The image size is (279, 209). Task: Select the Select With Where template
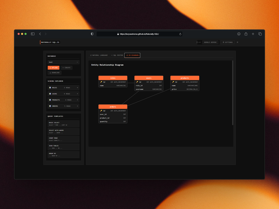(x=63, y=131)
